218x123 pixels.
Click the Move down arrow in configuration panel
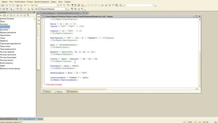21,15
